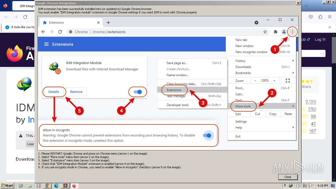Open 96 three-star reviews link
The height and width of the screenshot is (189, 336).
click(x=313, y=117)
